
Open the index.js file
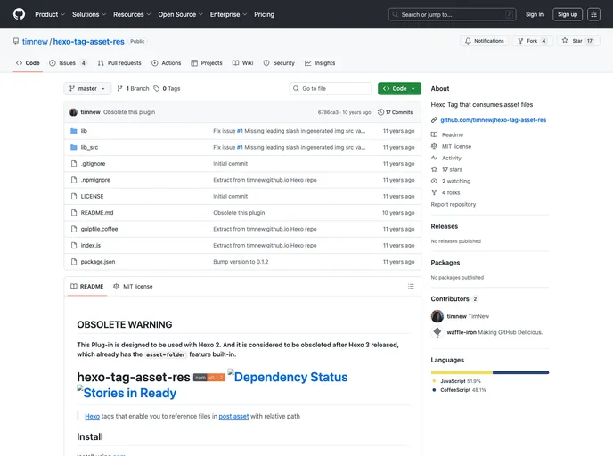click(91, 246)
